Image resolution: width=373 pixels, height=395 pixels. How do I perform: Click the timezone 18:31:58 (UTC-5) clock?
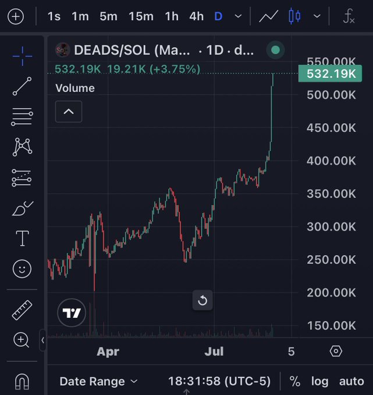tap(219, 381)
